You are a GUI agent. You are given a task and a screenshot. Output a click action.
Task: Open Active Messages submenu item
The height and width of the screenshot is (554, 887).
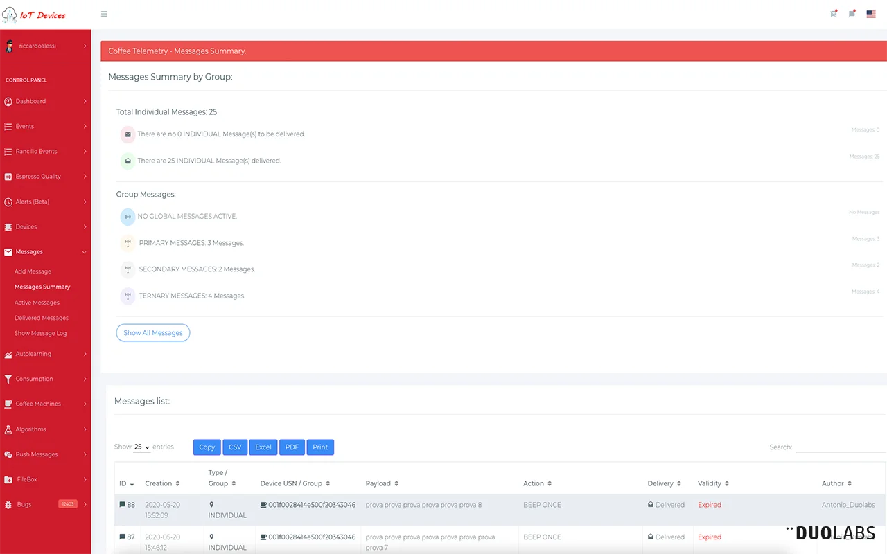tap(37, 303)
